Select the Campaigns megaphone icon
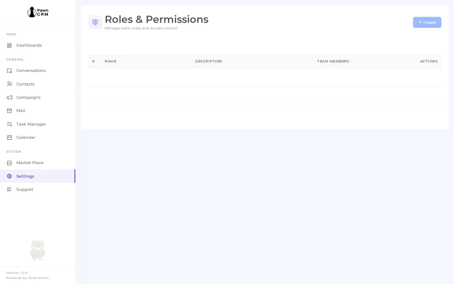 [x=9, y=98]
